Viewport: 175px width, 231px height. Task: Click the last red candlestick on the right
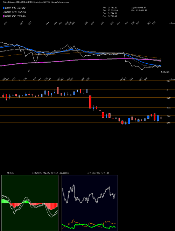(161, 118)
